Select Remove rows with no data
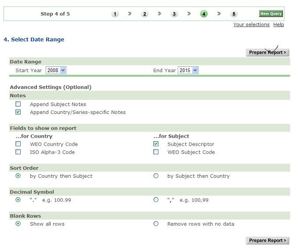The image size is (300, 245). (x=156, y=223)
